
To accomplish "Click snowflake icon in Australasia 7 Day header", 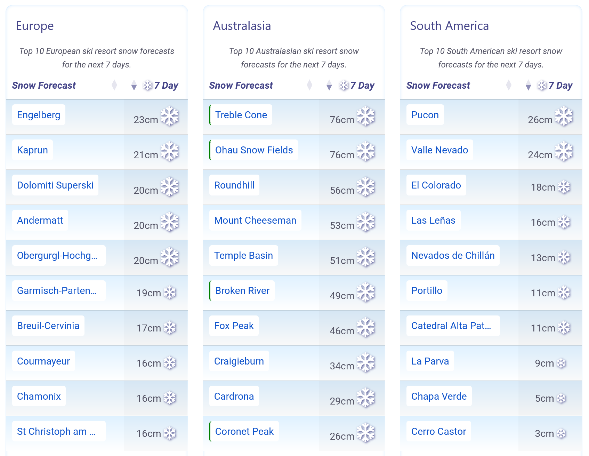I will point(344,85).
